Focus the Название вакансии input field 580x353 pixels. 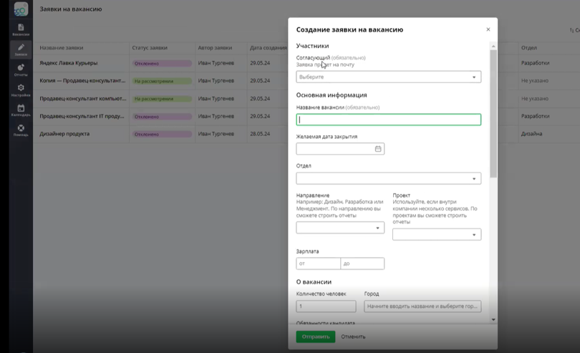coord(388,120)
